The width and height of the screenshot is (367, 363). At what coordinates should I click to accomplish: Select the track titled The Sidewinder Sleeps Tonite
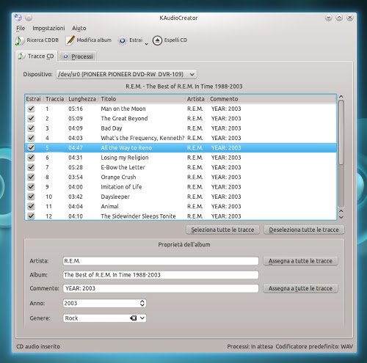(x=138, y=216)
